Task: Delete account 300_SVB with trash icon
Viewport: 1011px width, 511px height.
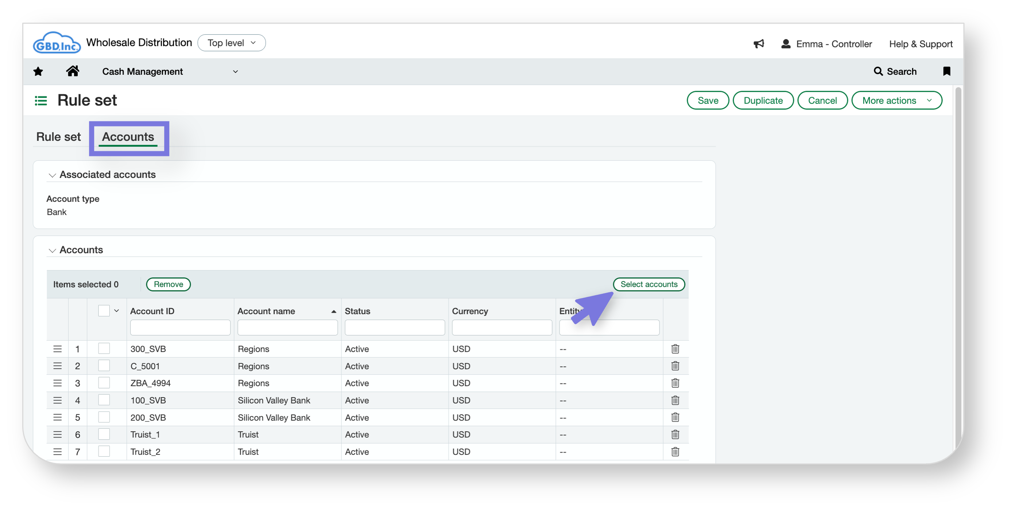Action: (675, 349)
